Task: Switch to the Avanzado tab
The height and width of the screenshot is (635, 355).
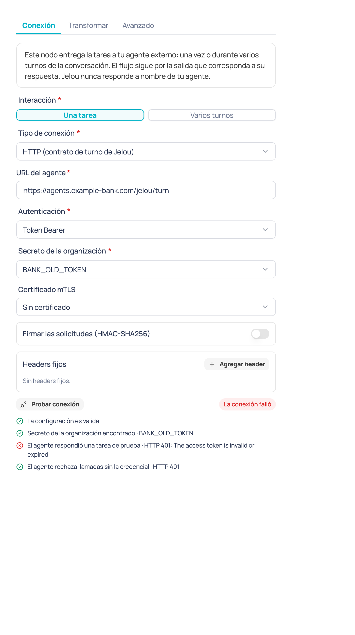Action: tap(138, 25)
